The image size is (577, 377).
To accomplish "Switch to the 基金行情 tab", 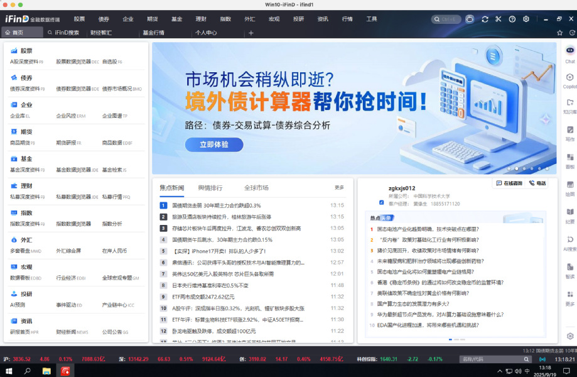I will point(153,33).
